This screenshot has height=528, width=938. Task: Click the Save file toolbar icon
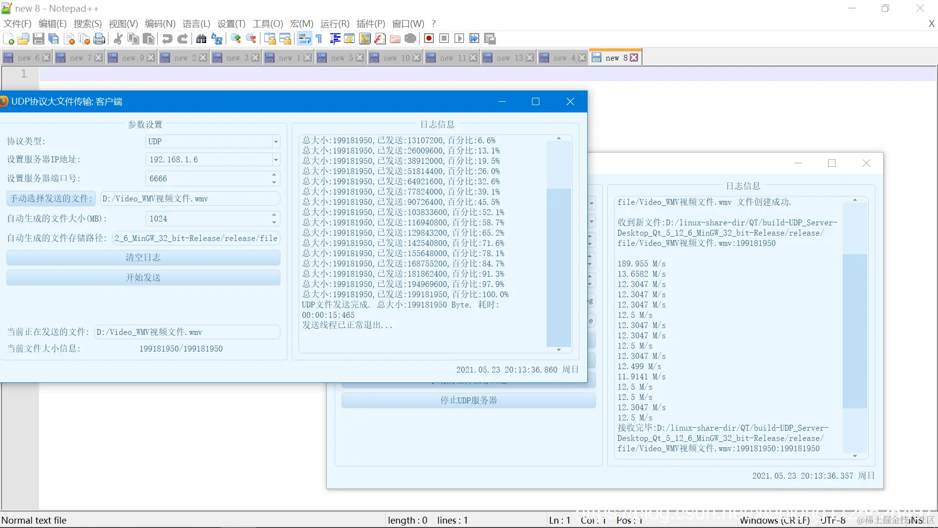[x=39, y=39]
